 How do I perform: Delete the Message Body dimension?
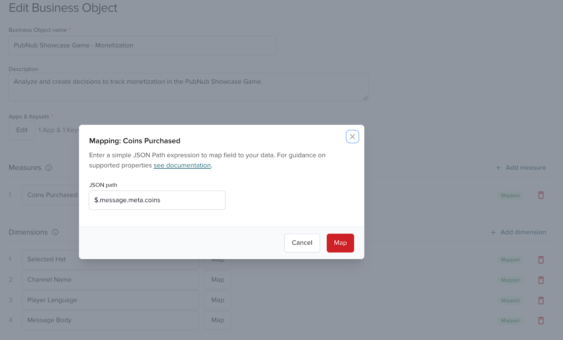tap(541, 321)
